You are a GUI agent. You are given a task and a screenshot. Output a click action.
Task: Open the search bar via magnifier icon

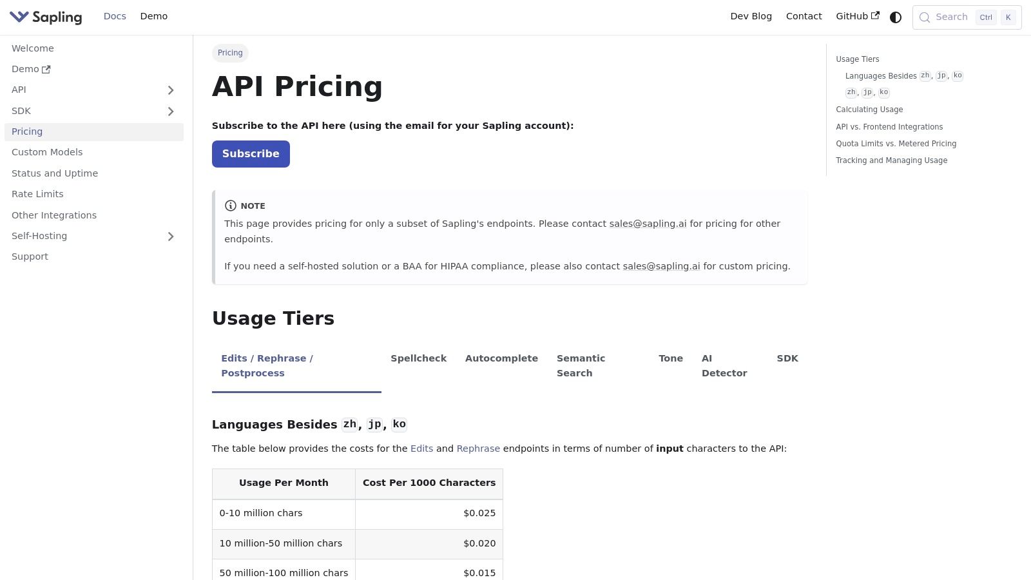[x=925, y=17]
